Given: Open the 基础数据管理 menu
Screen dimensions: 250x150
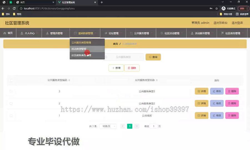Looking at the screenshot, I should (x=85, y=33).
